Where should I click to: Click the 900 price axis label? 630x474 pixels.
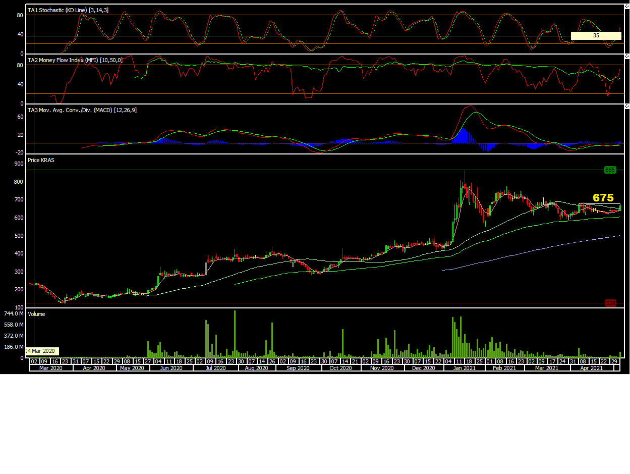pos(19,164)
